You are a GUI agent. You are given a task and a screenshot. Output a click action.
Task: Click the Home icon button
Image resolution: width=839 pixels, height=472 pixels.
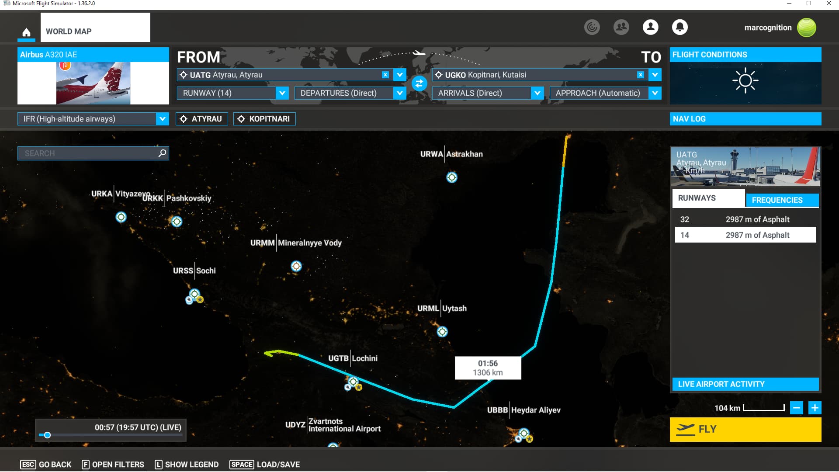tap(26, 32)
